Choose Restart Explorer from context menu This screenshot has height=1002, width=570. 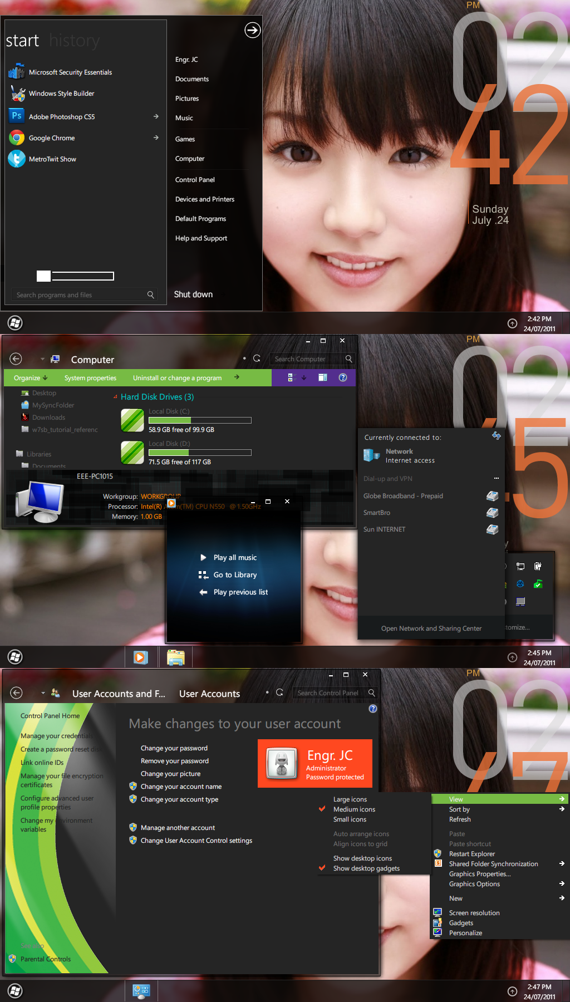coord(472,854)
